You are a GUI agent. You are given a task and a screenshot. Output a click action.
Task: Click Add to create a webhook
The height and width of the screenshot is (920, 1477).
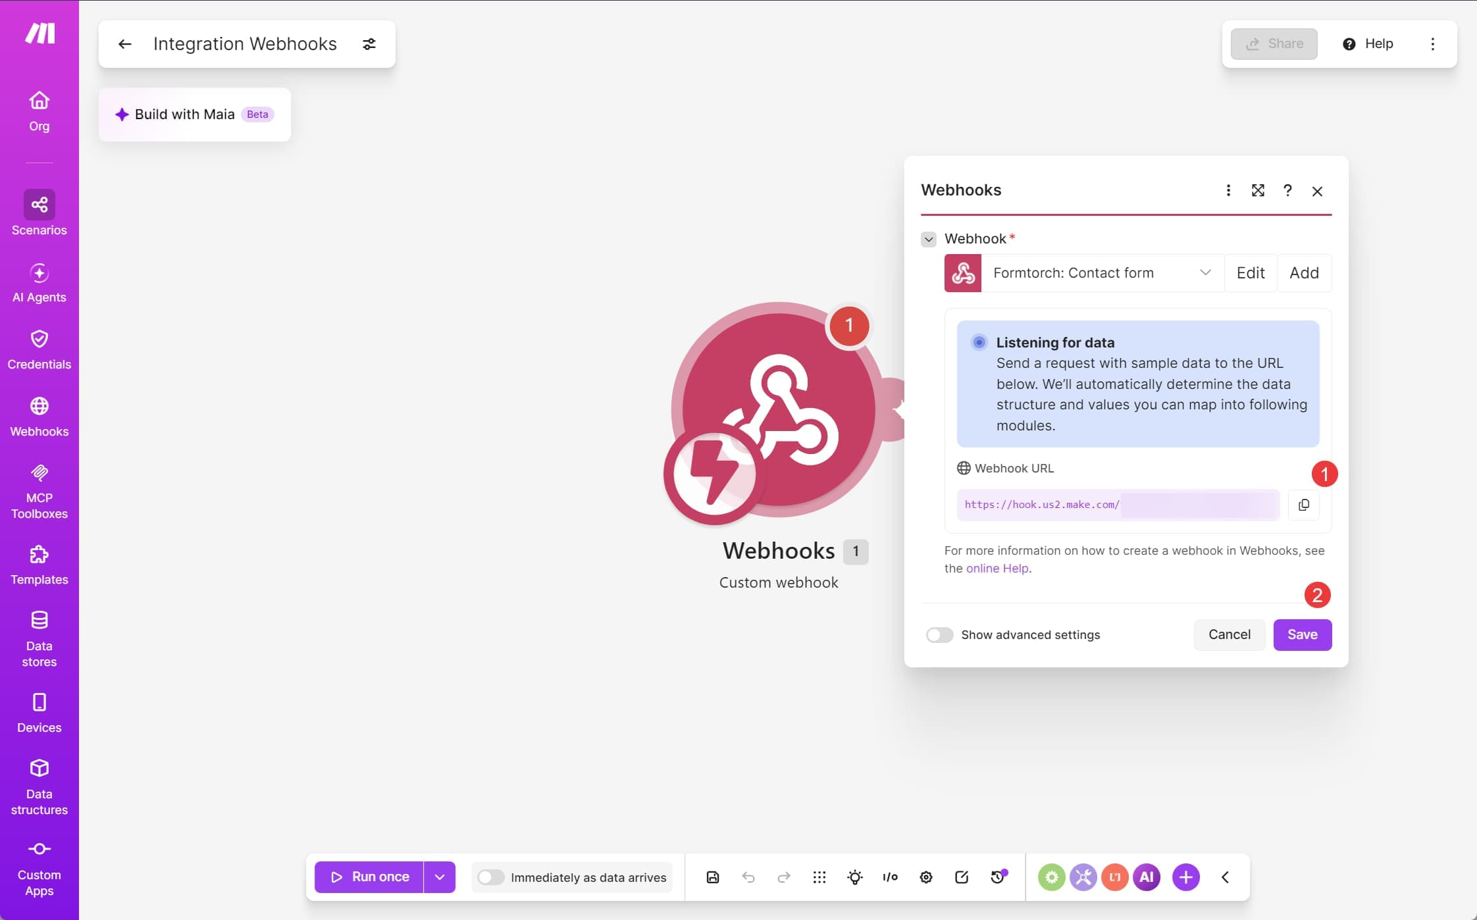click(1304, 273)
